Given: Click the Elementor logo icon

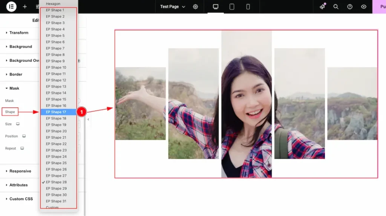Looking at the screenshot, I should pyautogui.click(x=11, y=7).
